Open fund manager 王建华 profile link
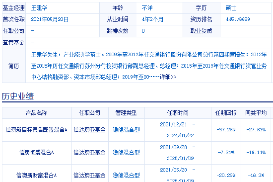This screenshot has height=182, width=273. click(x=39, y=8)
